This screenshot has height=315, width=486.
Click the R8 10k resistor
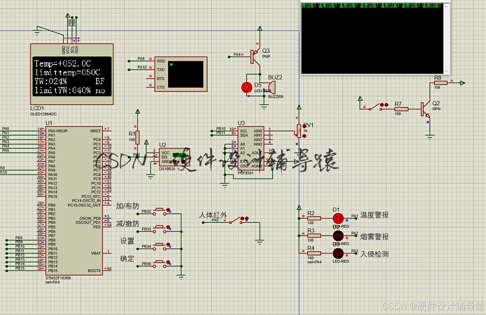[x=441, y=83]
